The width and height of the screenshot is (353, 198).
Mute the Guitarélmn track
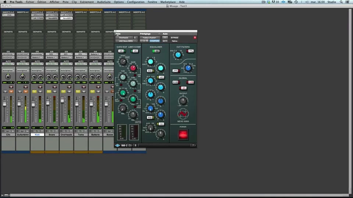(26, 91)
